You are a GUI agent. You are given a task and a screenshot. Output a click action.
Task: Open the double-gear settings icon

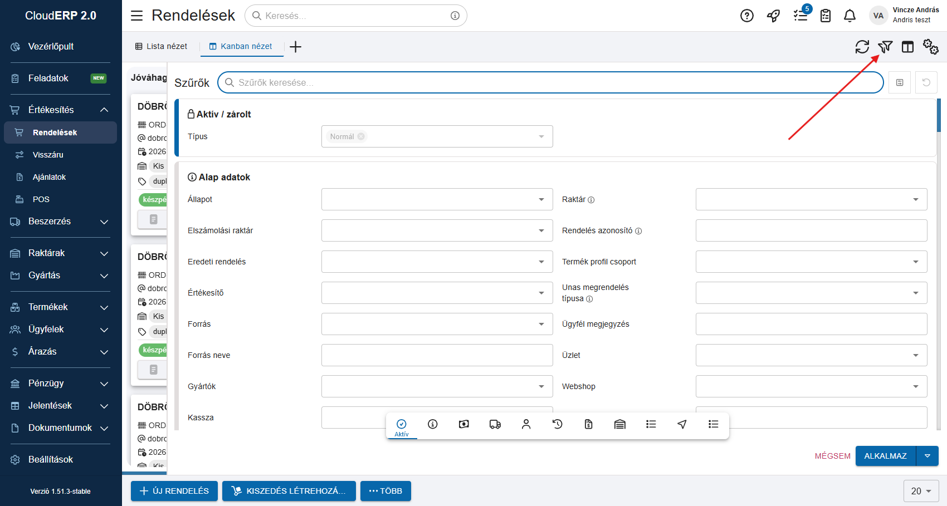[930, 47]
